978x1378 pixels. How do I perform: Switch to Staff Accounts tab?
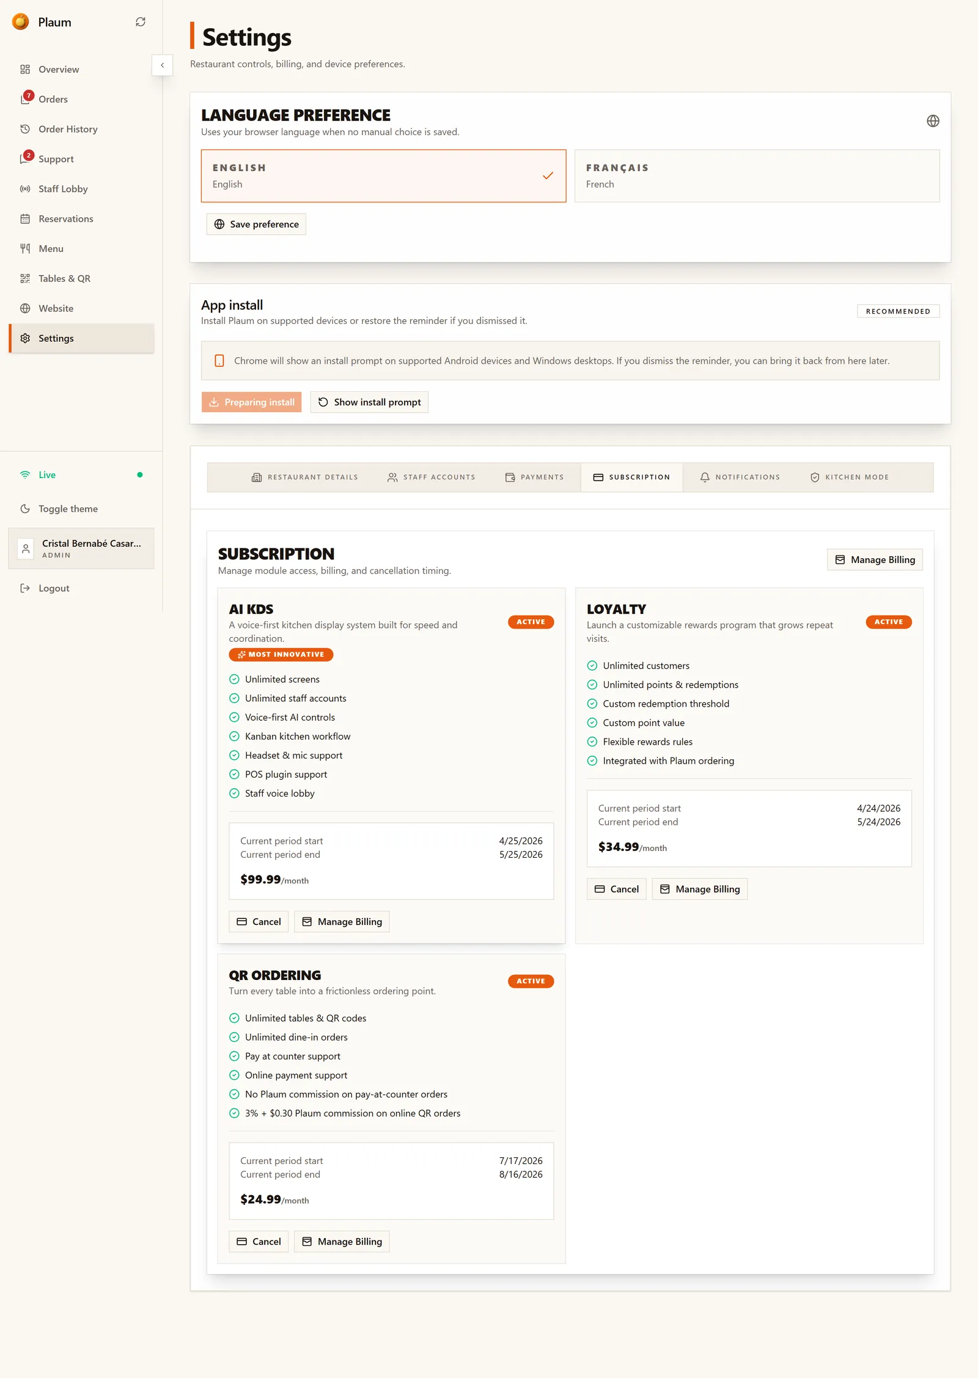coord(432,477)
